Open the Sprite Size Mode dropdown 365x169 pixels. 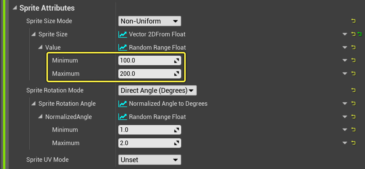[150, 21]
